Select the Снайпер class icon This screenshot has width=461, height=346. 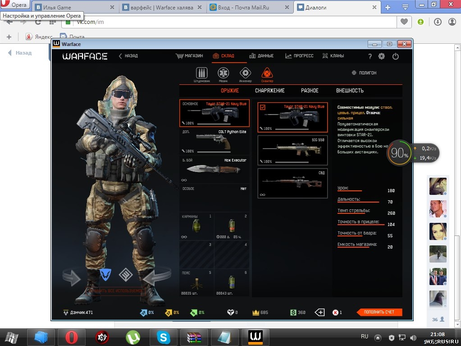[x=267, y=73]
